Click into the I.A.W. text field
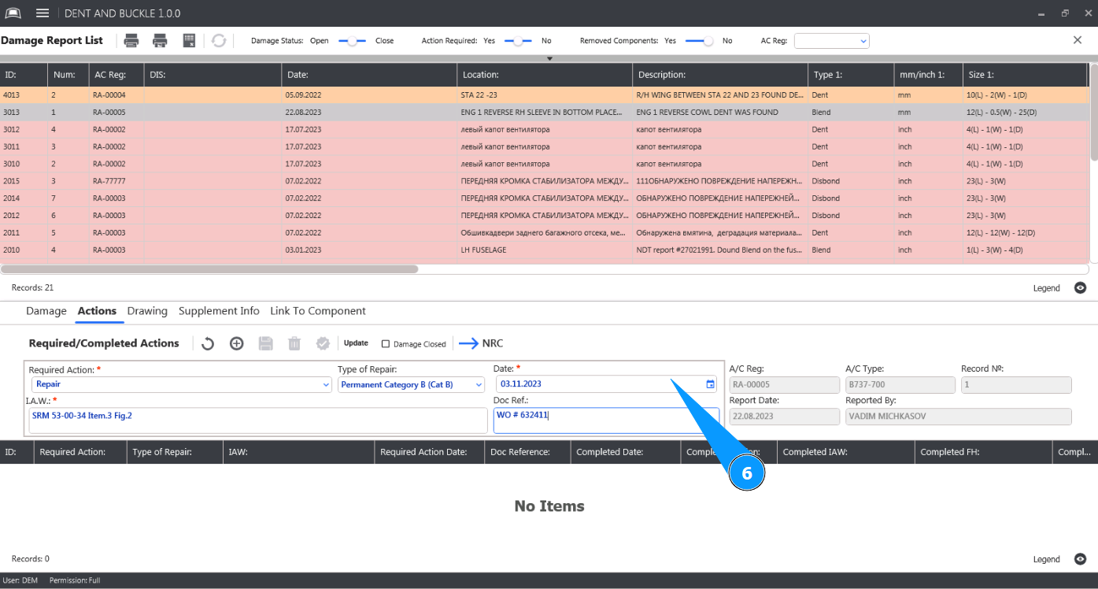1098x589 pixels. tap(258, 420)
